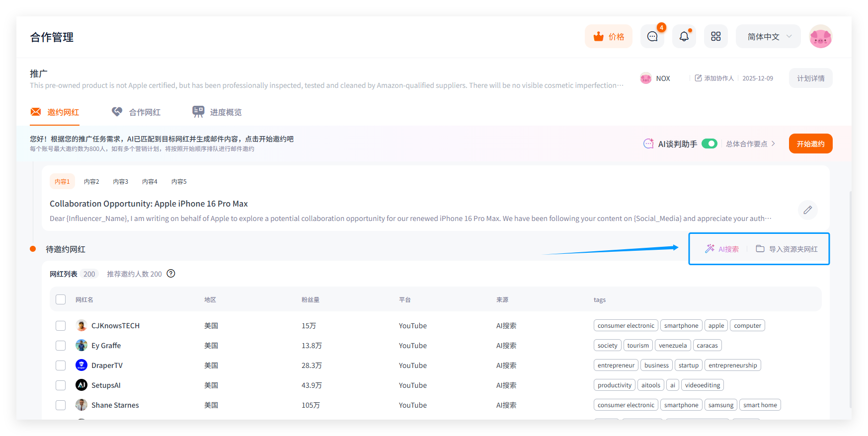Click 导入资源夹网红 folder button
The height and width of the screenshot is (436, 868).
(787, 249)
